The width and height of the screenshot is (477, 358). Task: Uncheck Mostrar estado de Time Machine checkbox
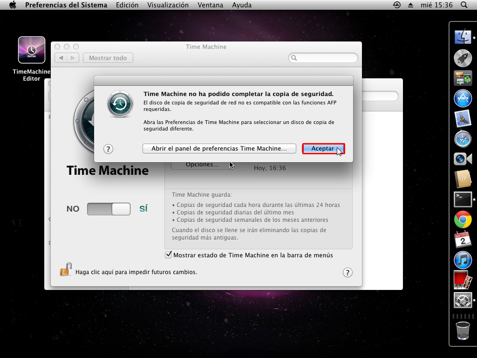[168, 255]
